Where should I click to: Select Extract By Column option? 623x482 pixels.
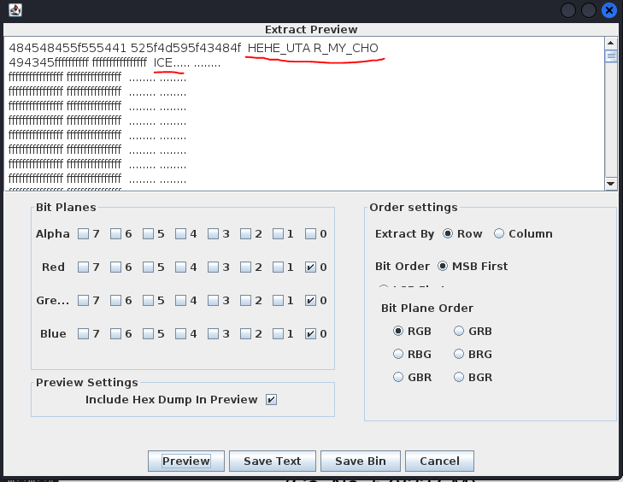[498, 234]
